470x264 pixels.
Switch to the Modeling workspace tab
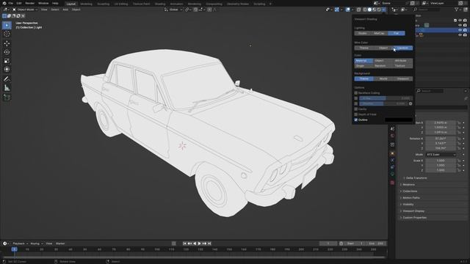pyautogui.click(x=87, y=4)
